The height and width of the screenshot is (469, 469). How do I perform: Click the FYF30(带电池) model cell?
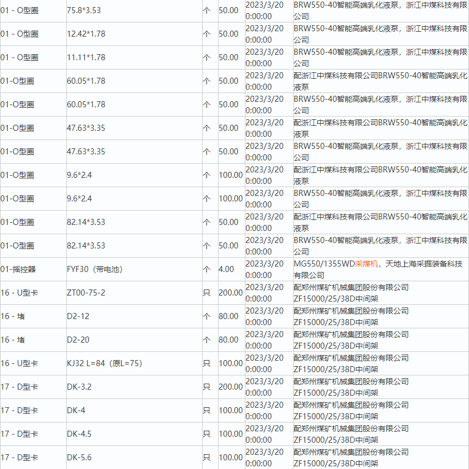click(134, 269)
